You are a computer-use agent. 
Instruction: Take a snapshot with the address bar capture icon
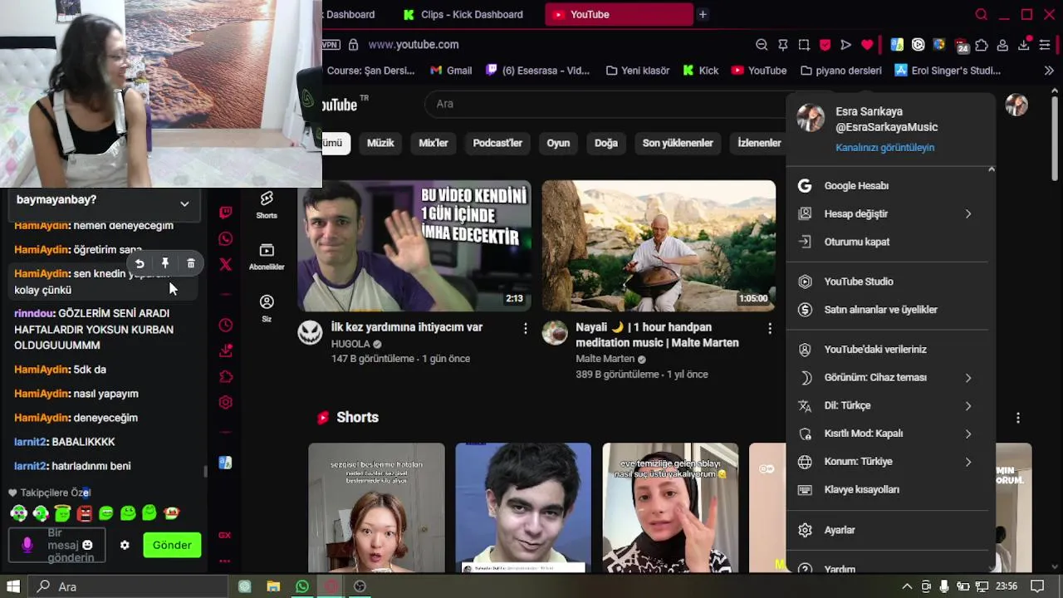click(804, 45)
